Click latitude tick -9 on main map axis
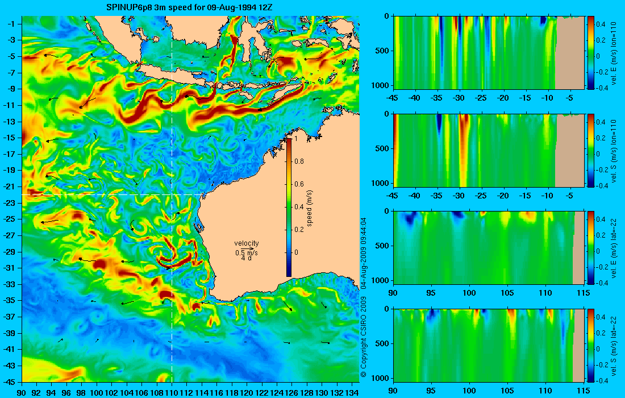The image size is (625, 398). point(13,89)
